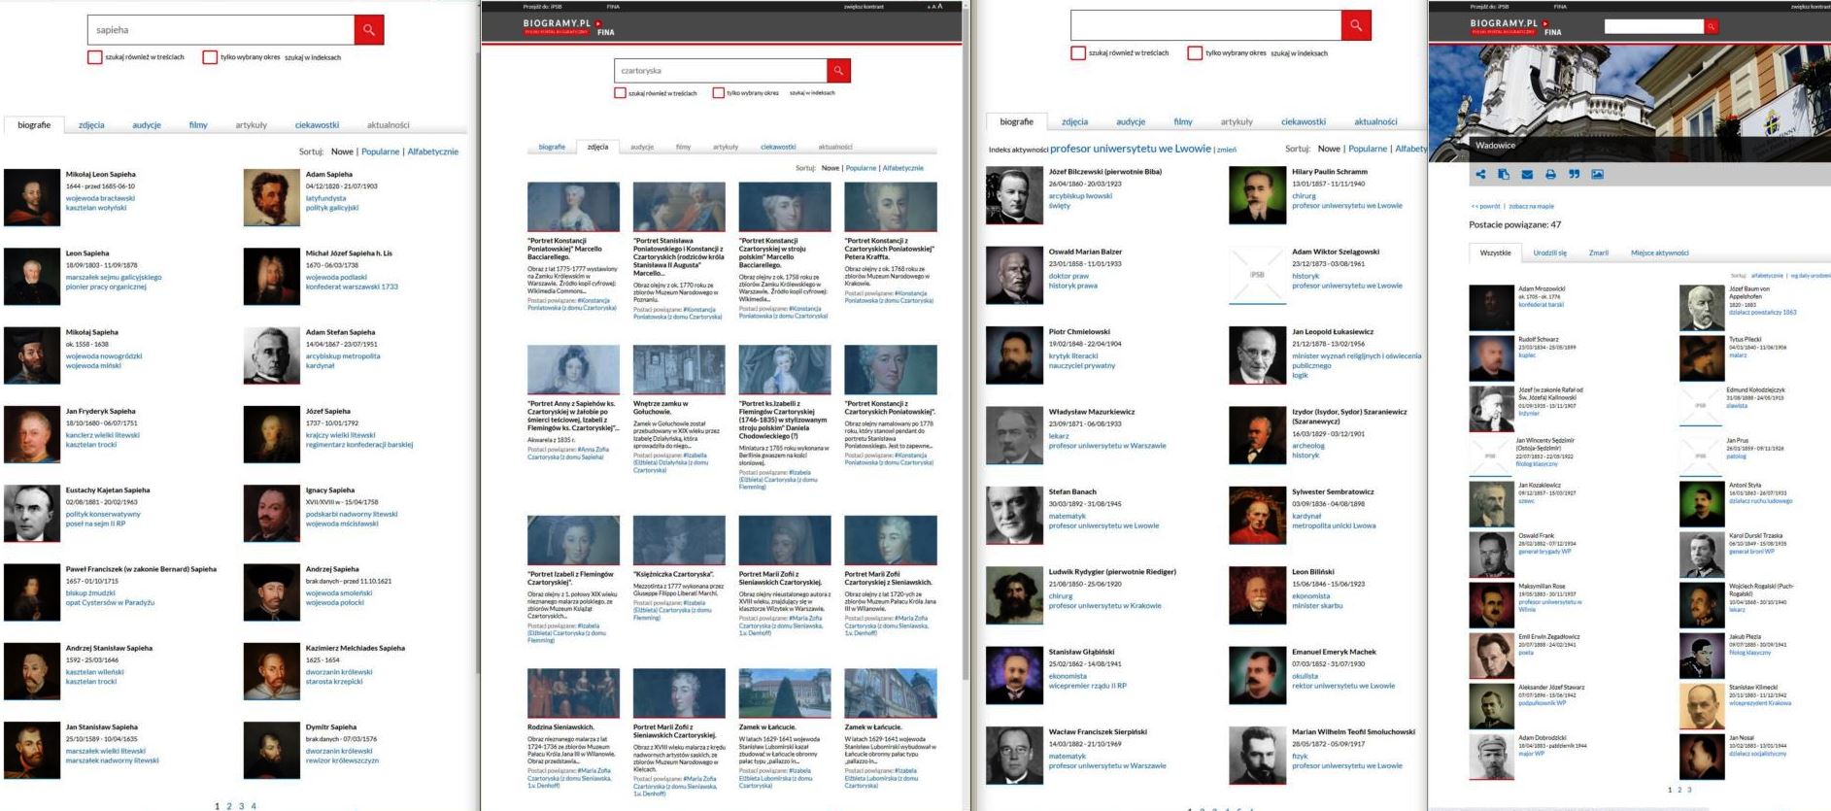Tick 'tylko wybrany okres' in the professor-index panel
The image size is (1831, 811).
(1195, 53)
